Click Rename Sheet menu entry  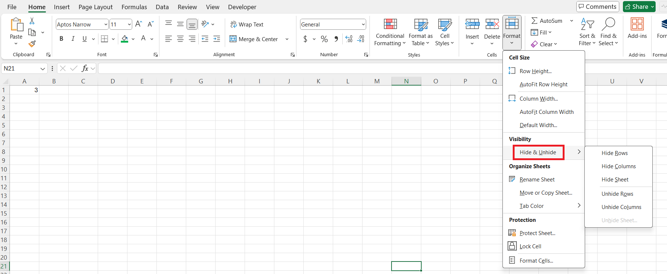pos(544,180)
